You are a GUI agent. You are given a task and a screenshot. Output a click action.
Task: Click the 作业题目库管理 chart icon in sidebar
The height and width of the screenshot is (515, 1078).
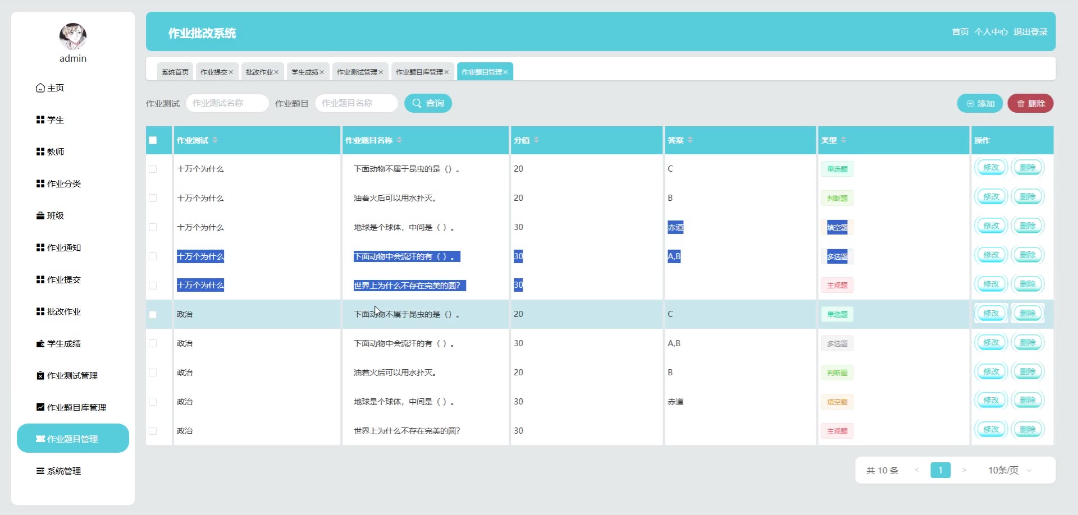pyautogui.click(x=40, y=407)
